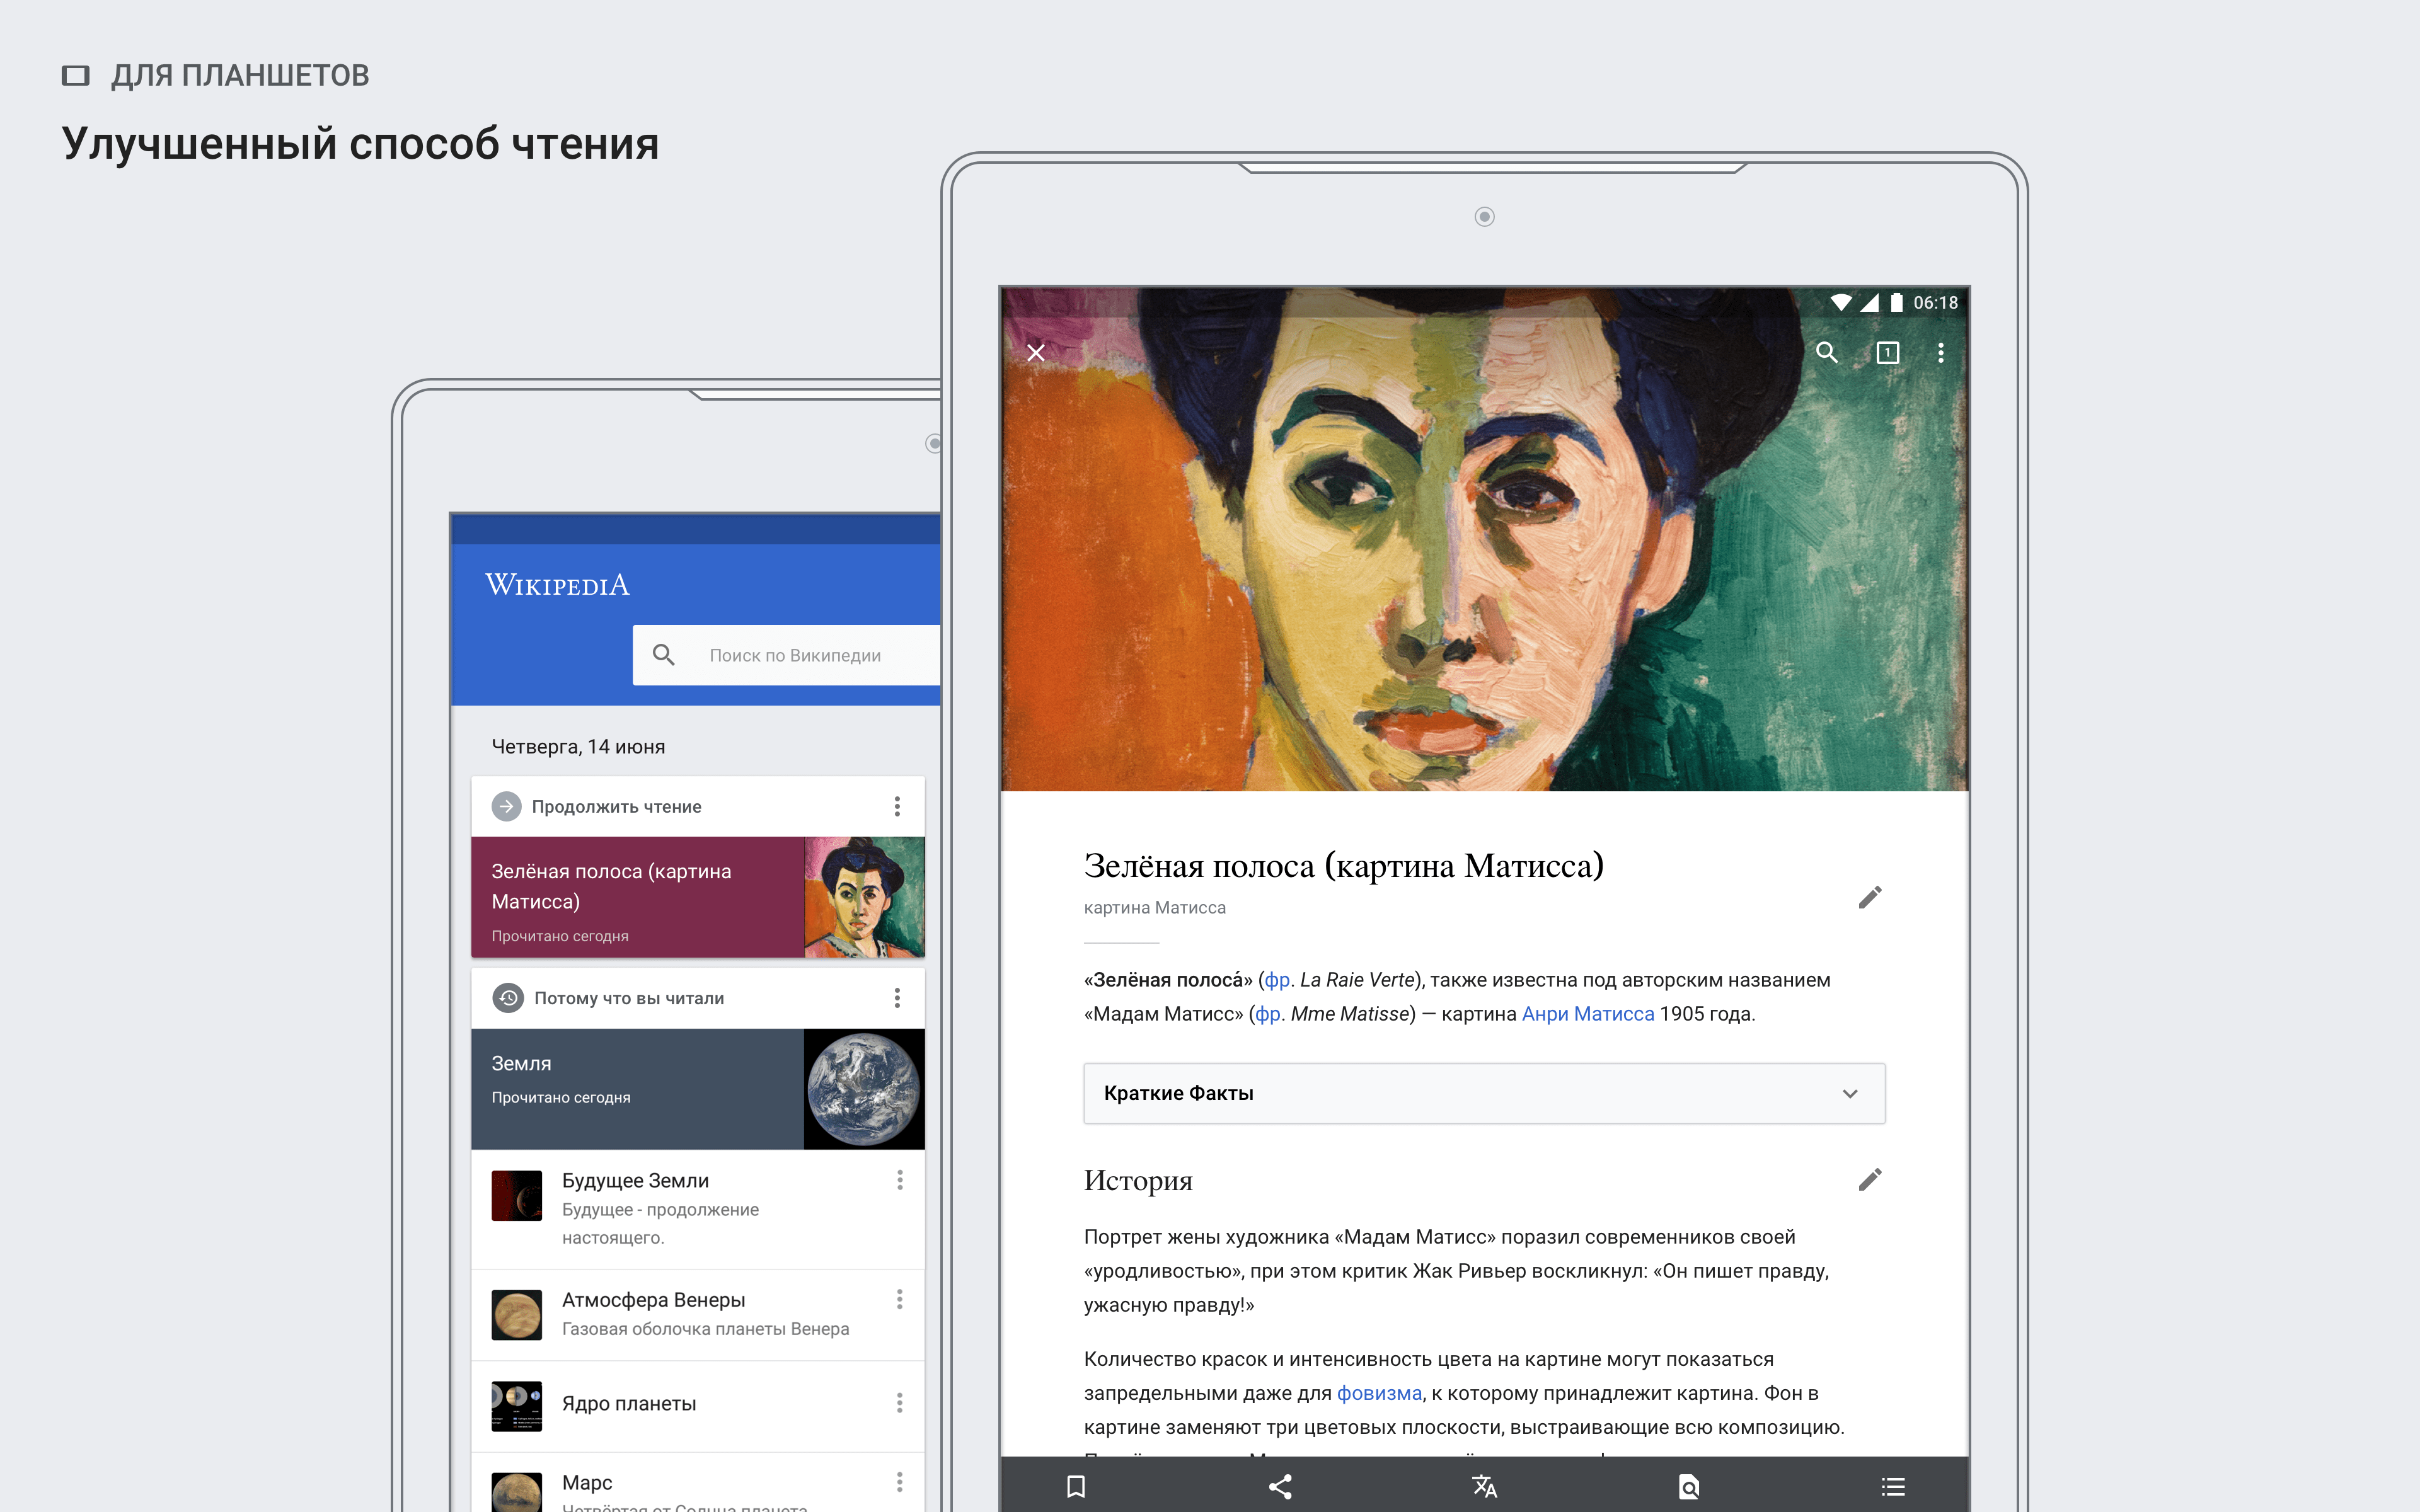2420x1512 pixels.
Task: Open the Земля article thumbnail
Action: [863, 1089]
